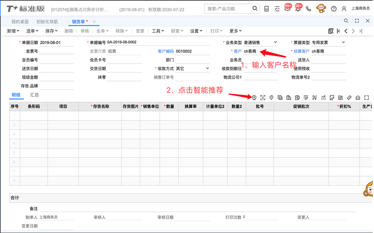Click the 客户 input containing ch客商
Screen dimensions: 374x233
[260, 51]
